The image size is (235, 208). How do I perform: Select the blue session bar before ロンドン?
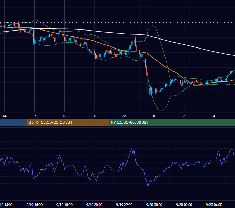pos(13,122)
